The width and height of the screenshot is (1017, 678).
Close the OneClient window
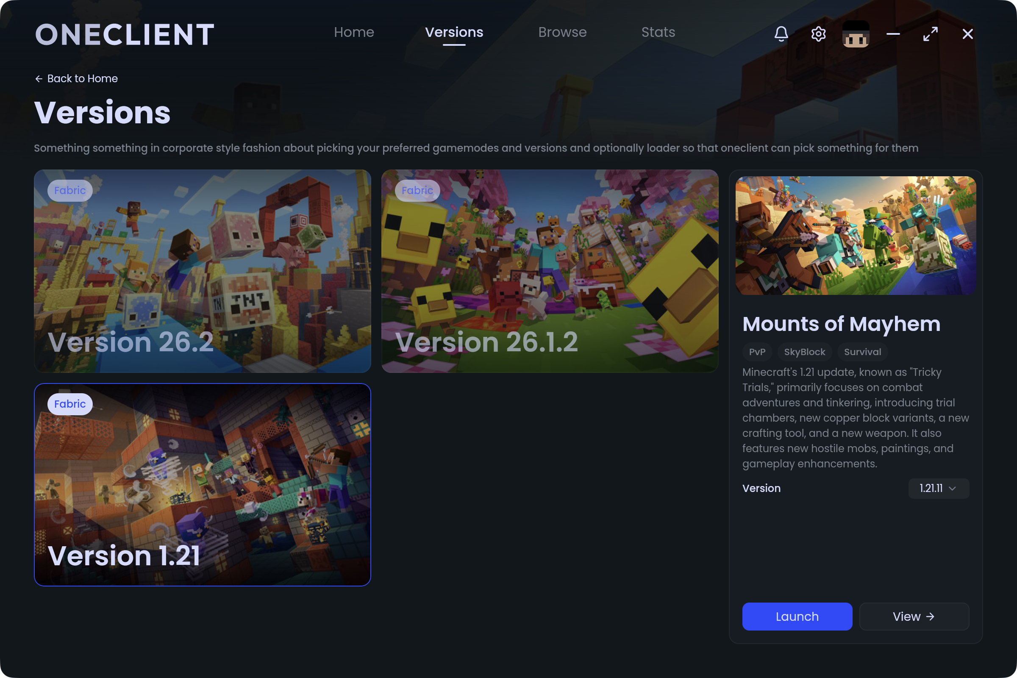pos(968,34)
